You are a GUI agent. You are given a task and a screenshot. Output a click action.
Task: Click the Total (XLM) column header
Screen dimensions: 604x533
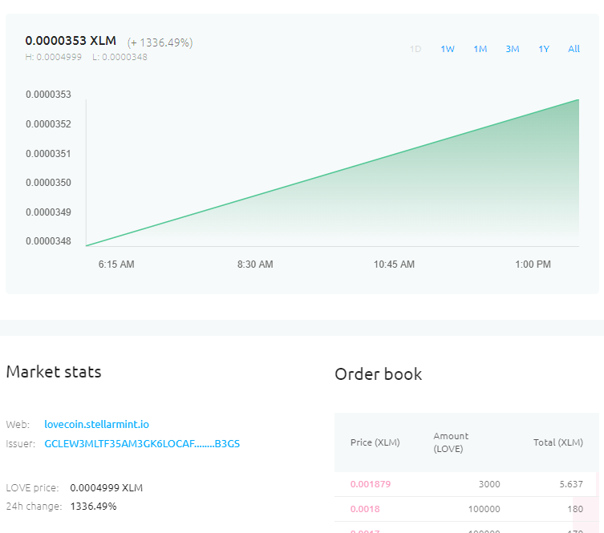tap(558, 442)
